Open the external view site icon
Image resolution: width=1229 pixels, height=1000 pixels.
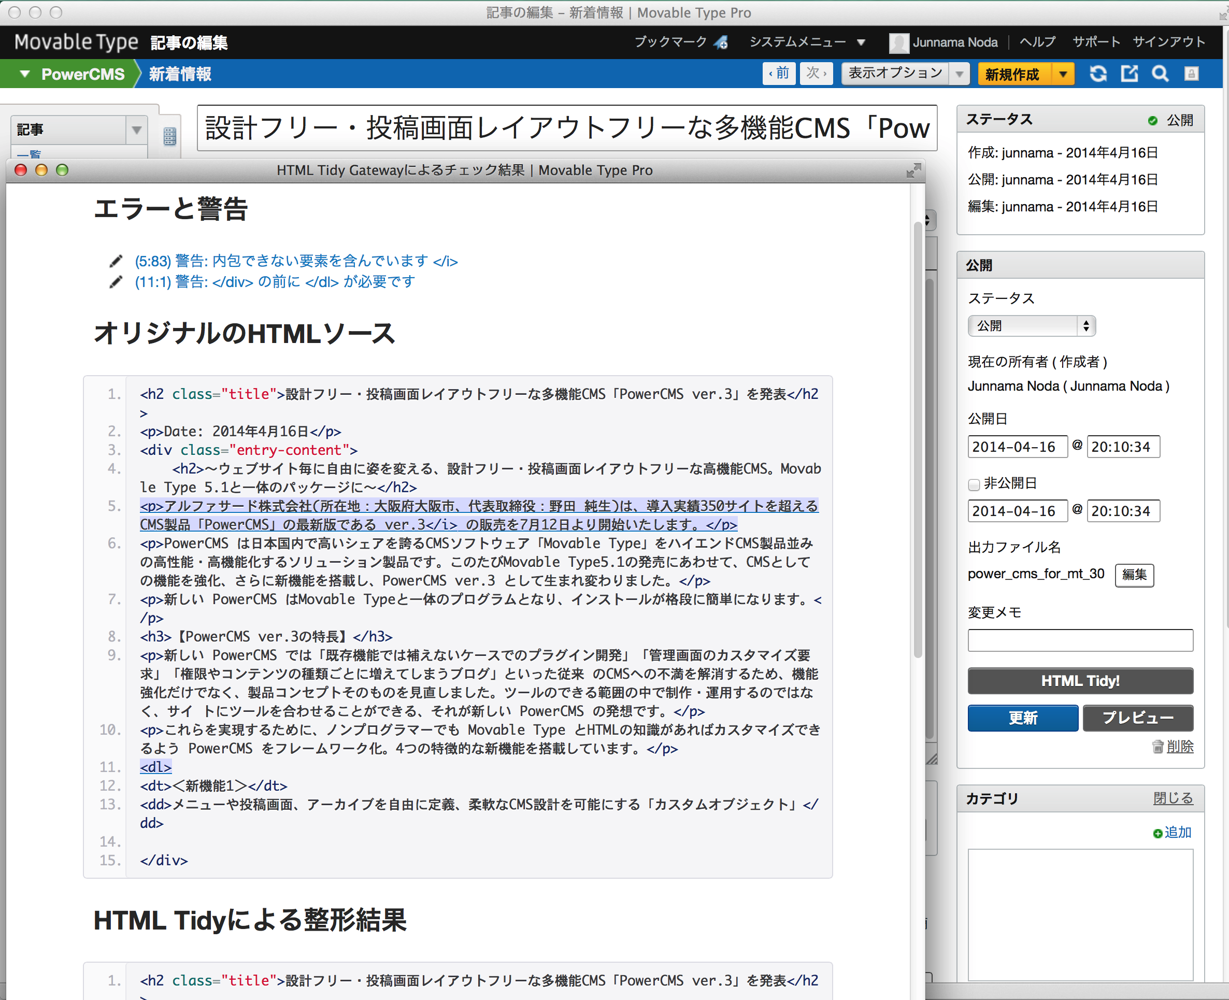coord(1129,74)
